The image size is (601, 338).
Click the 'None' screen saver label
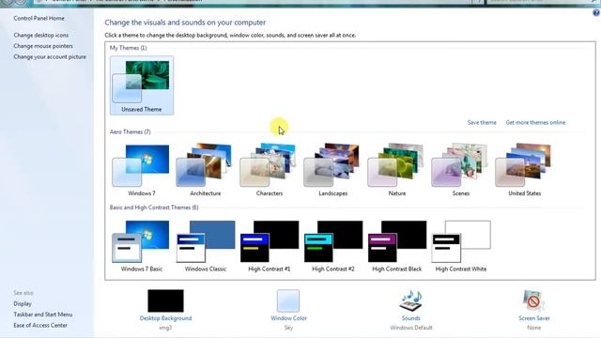(x=534, y=328)
